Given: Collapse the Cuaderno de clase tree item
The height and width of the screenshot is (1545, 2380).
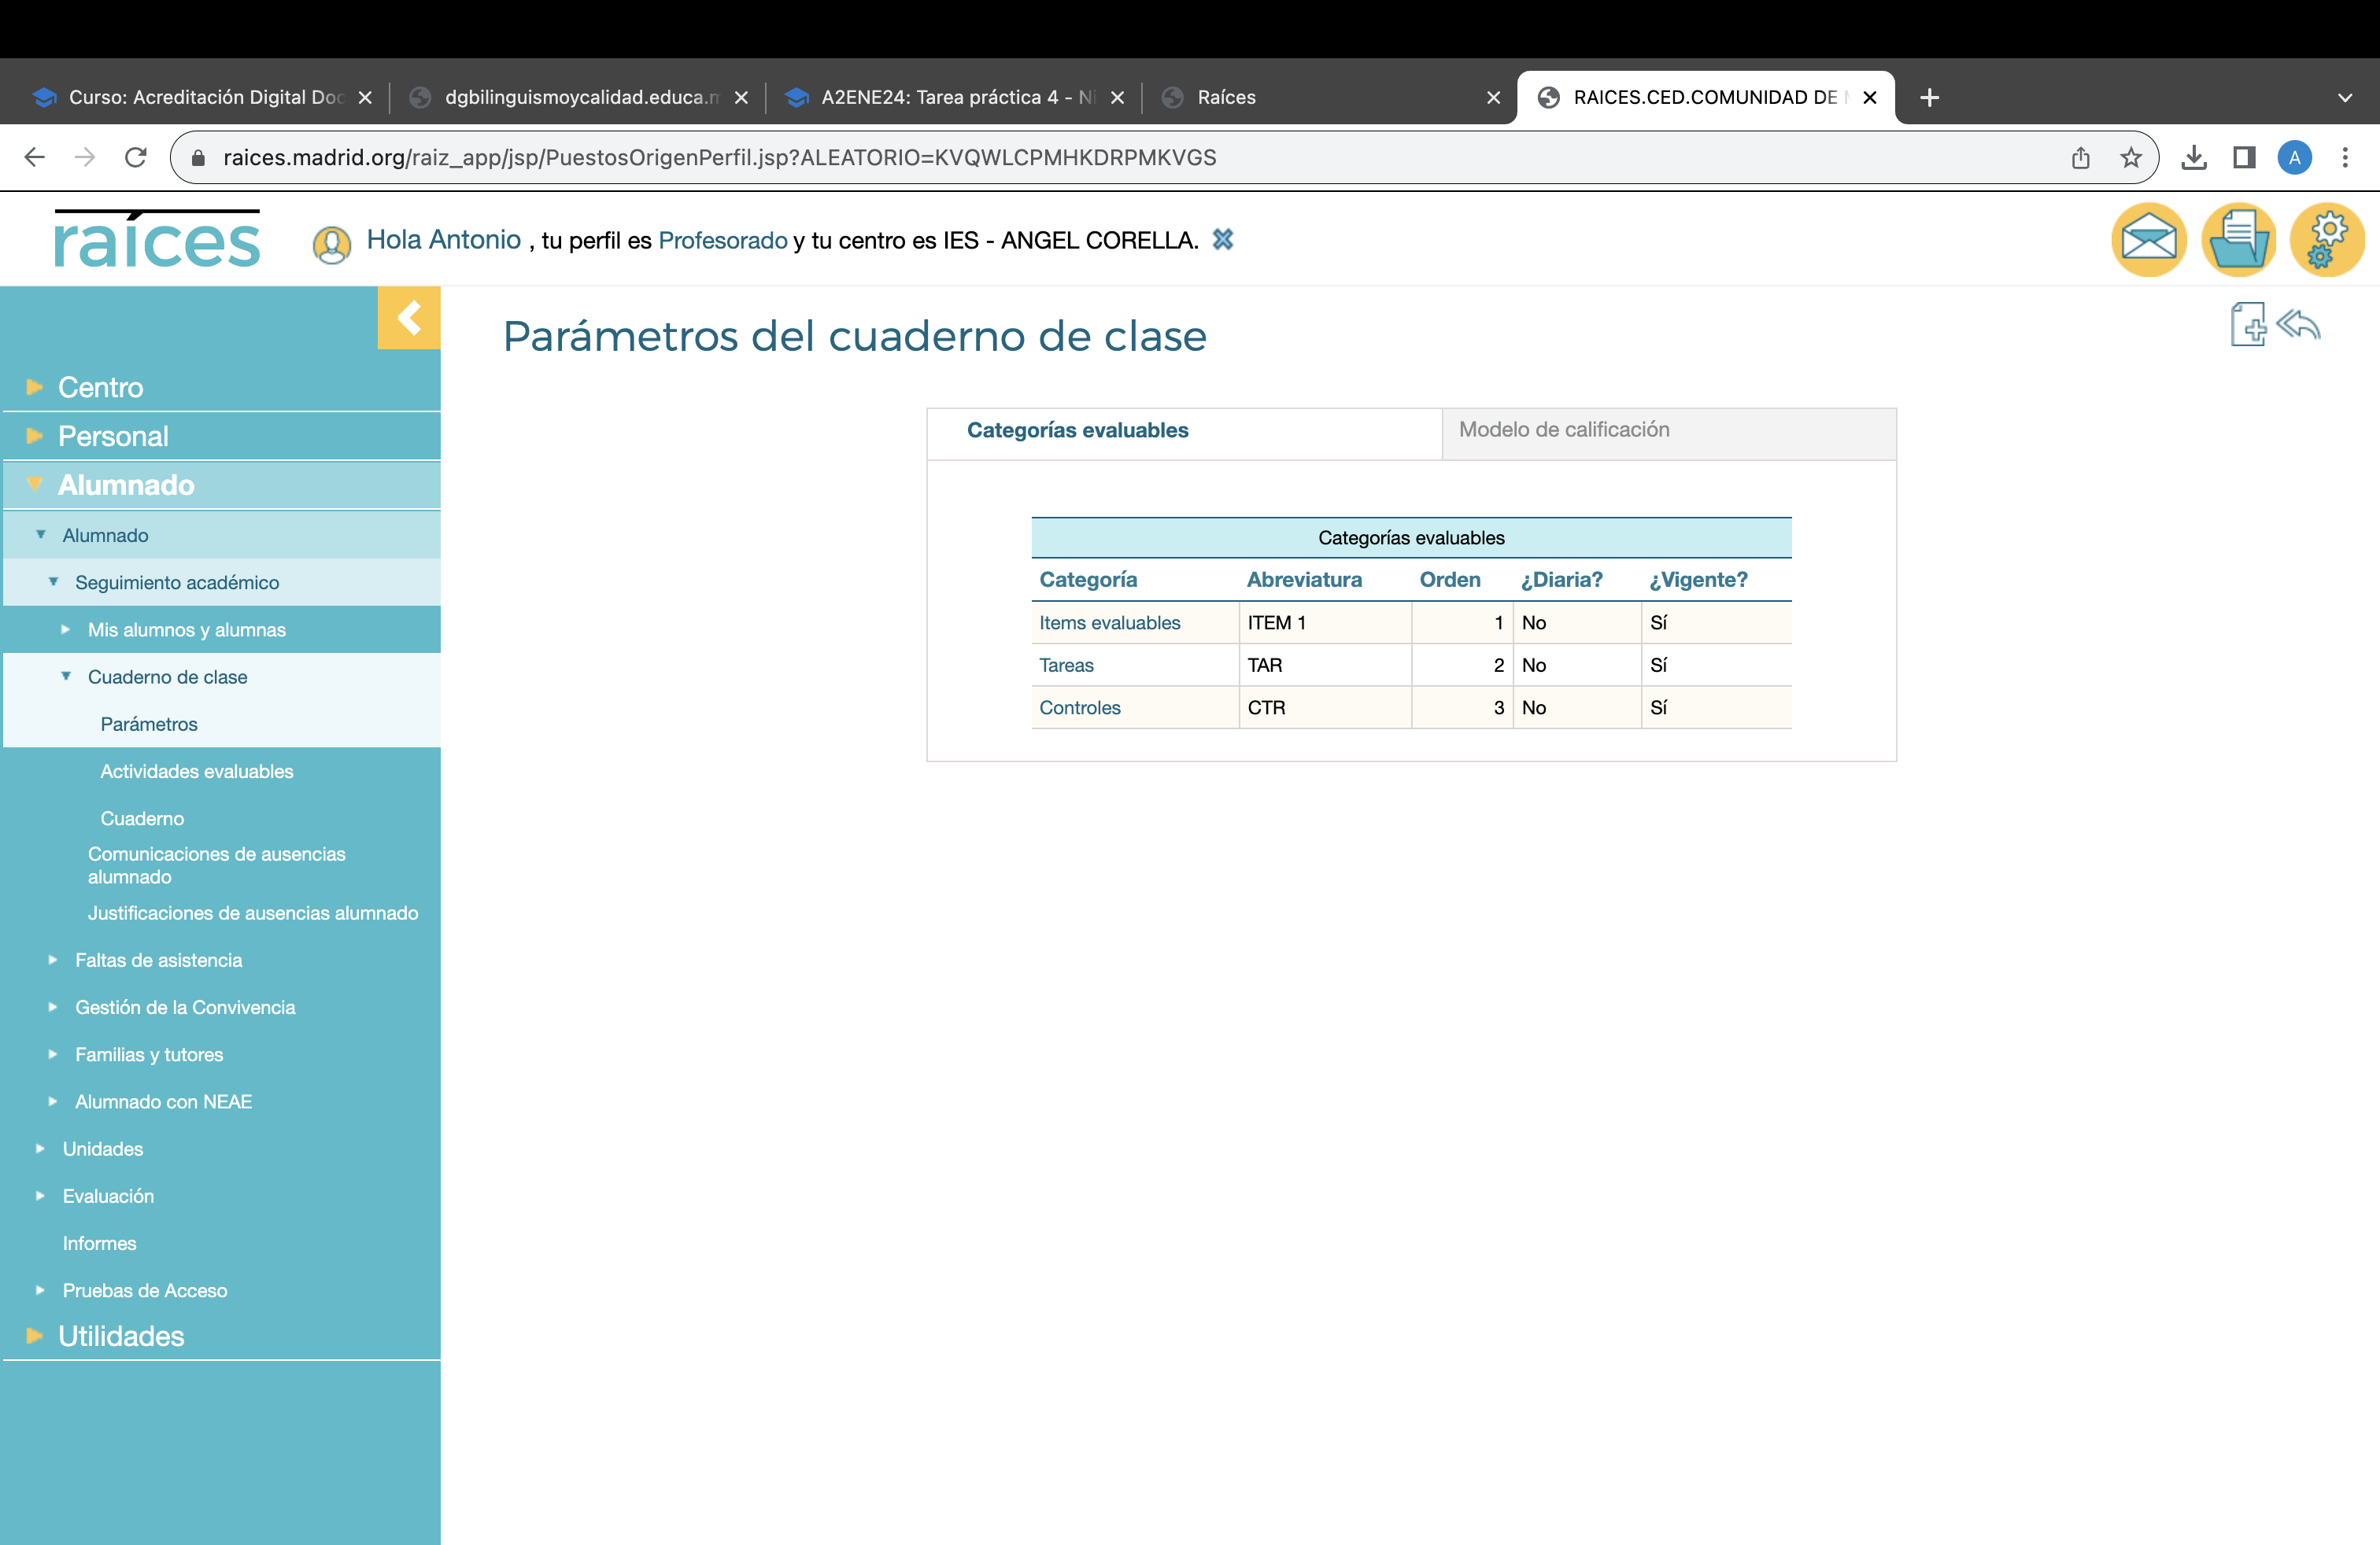Looking at the screenshot, I should 167,677.
